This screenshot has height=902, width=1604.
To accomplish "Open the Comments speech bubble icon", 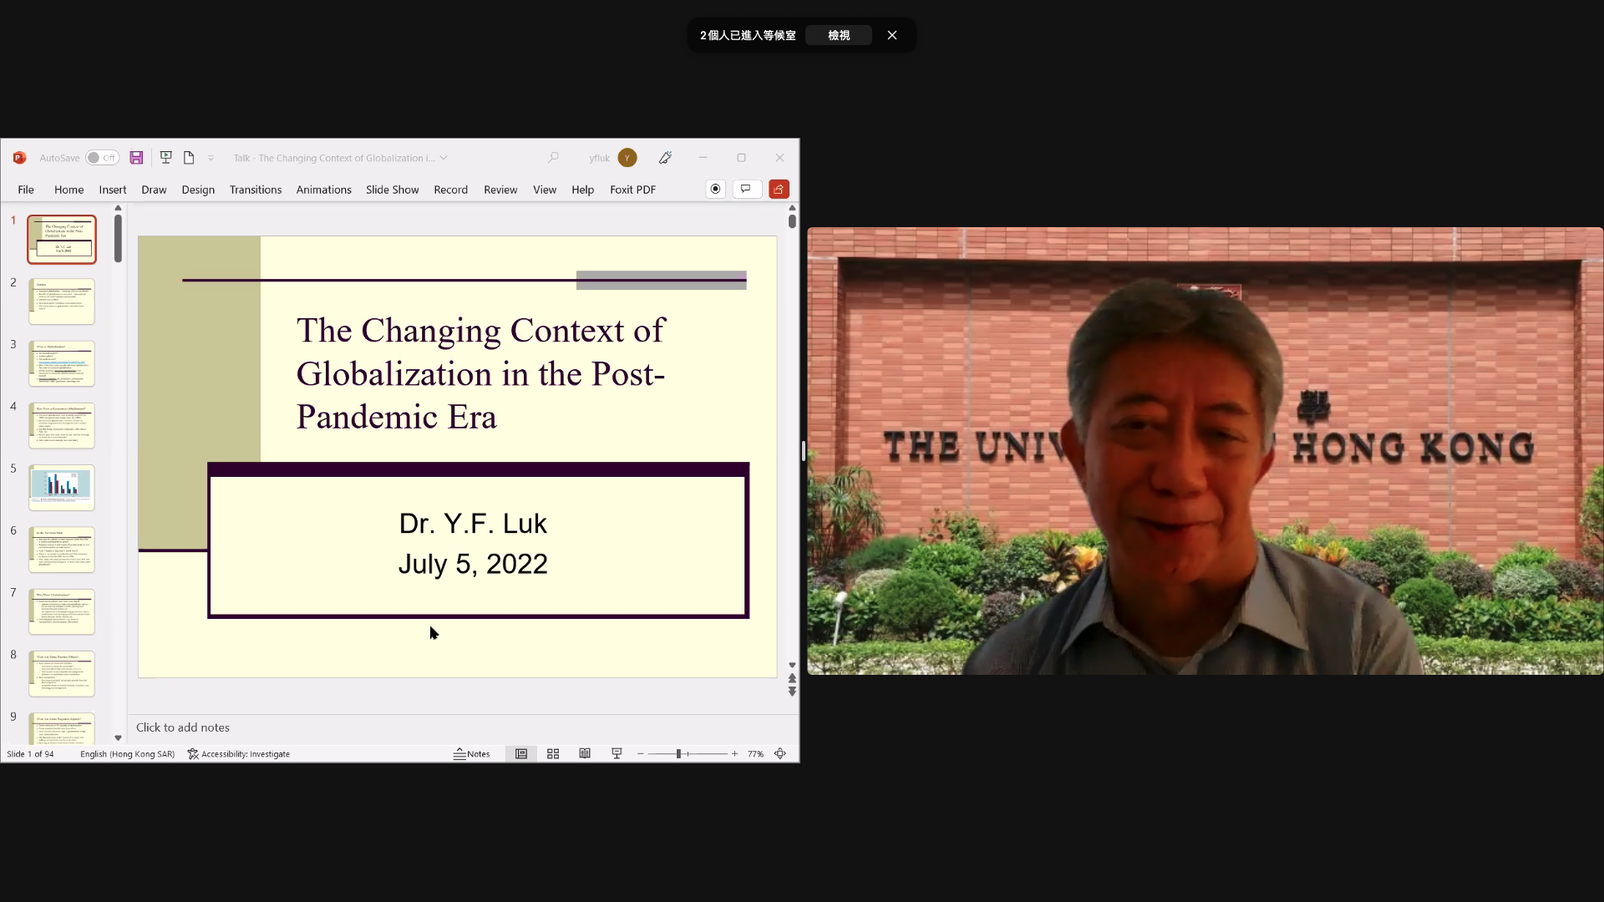I will (x=746, y=190).
